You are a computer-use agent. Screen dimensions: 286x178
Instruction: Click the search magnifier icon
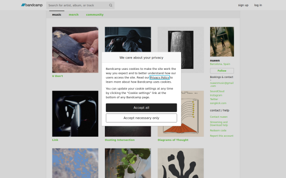(111, 5)
